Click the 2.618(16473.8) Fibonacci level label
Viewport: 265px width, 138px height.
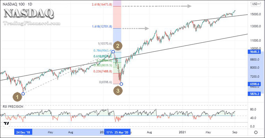tap(102, 5)
